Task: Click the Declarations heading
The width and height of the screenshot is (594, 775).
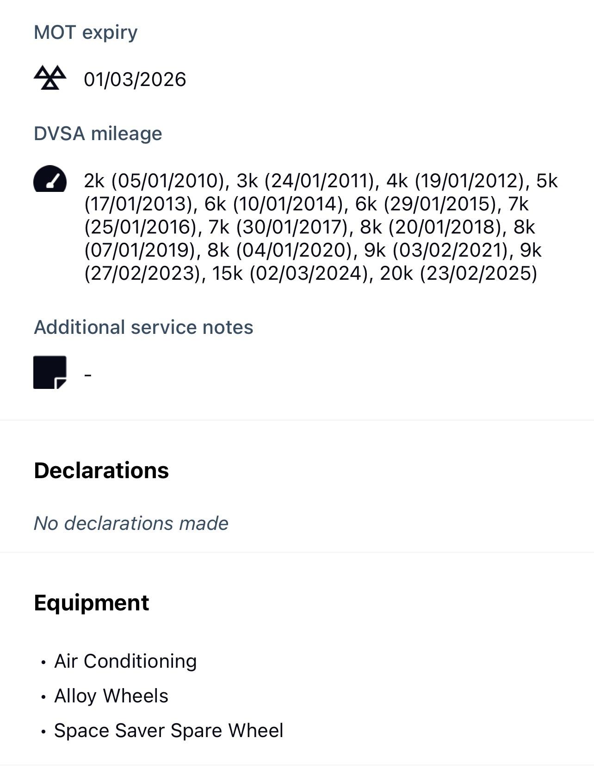Action: pyautogui.click(x=101, y=470)
